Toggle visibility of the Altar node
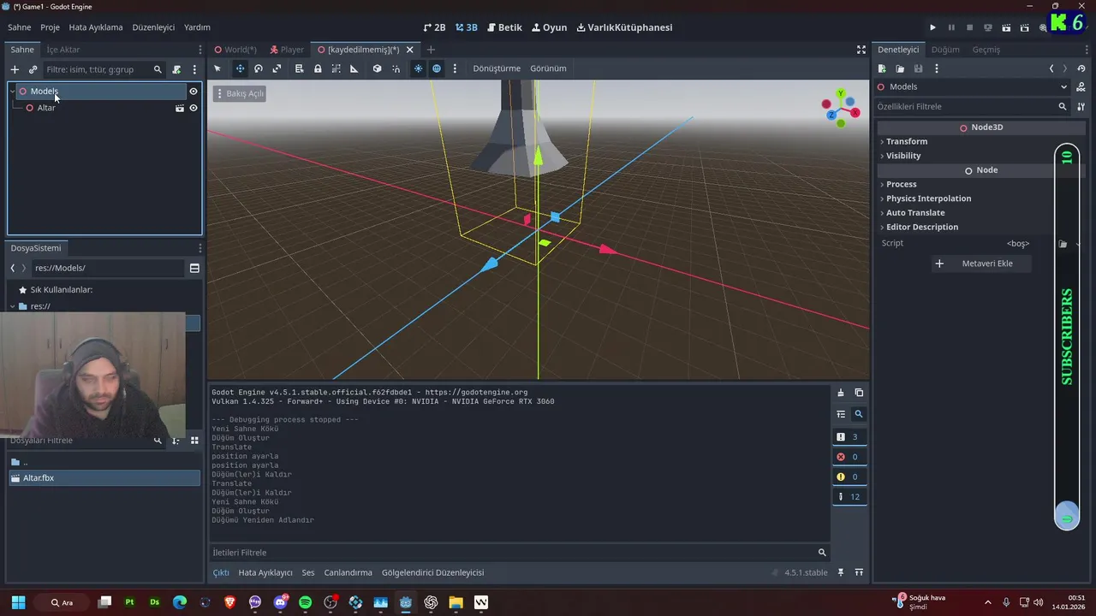 point(194,108)
